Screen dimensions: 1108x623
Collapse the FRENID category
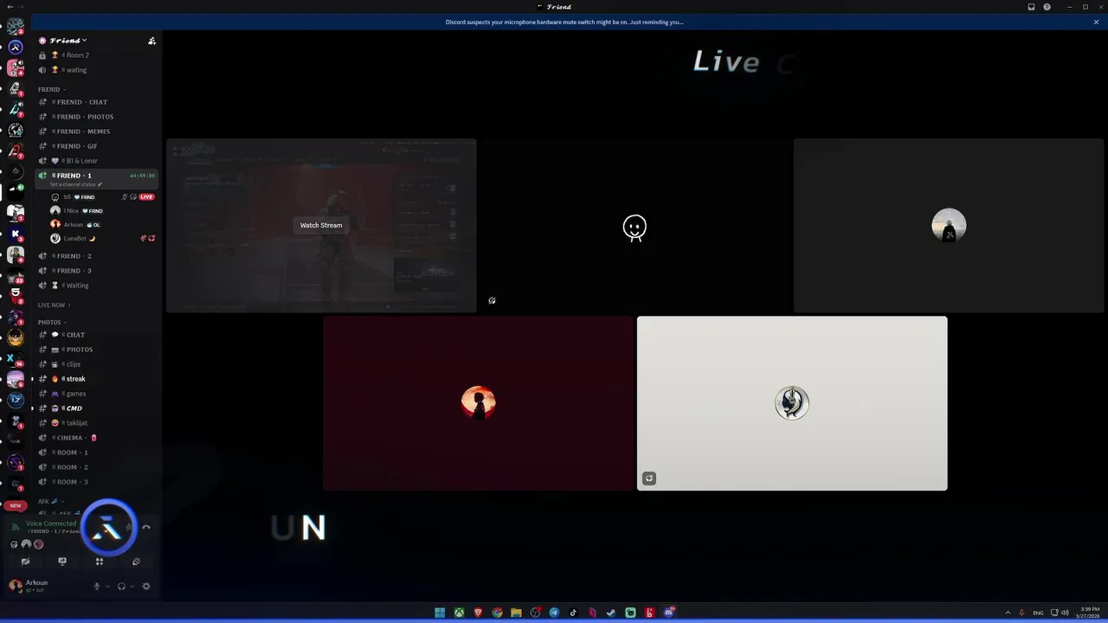point(51,89)
